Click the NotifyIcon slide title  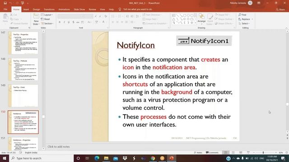(x=136, y=45)
